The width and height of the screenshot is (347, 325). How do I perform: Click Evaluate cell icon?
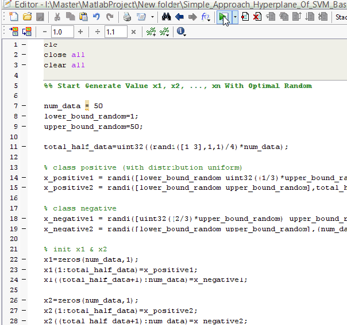point(14,32)
